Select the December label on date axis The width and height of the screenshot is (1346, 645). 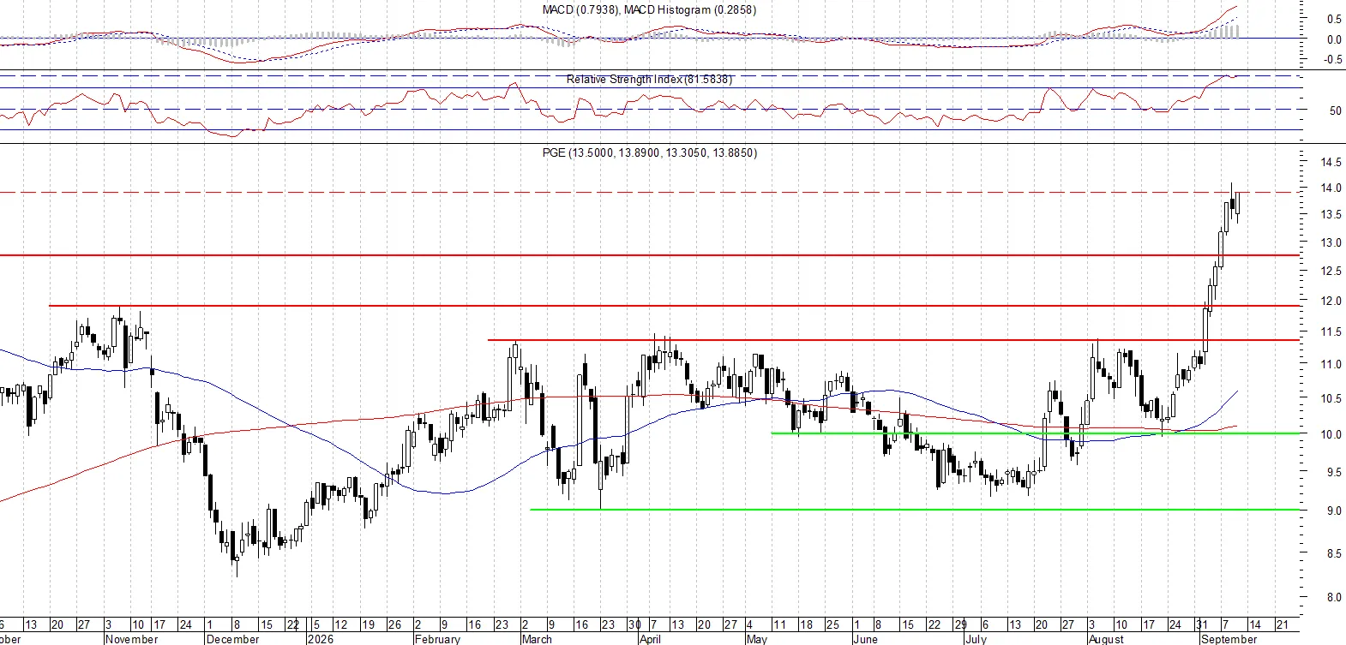pyautogui.click(x=232, y=639)
